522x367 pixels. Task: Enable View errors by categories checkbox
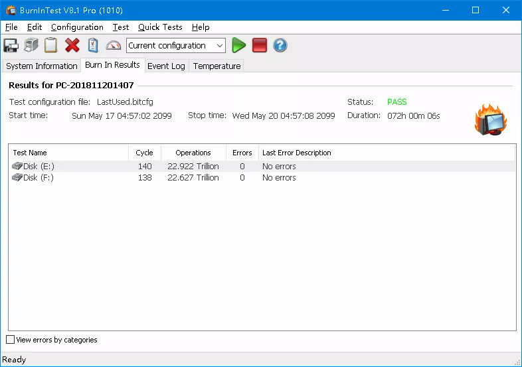pyautogui.click(x=10, y=340)
